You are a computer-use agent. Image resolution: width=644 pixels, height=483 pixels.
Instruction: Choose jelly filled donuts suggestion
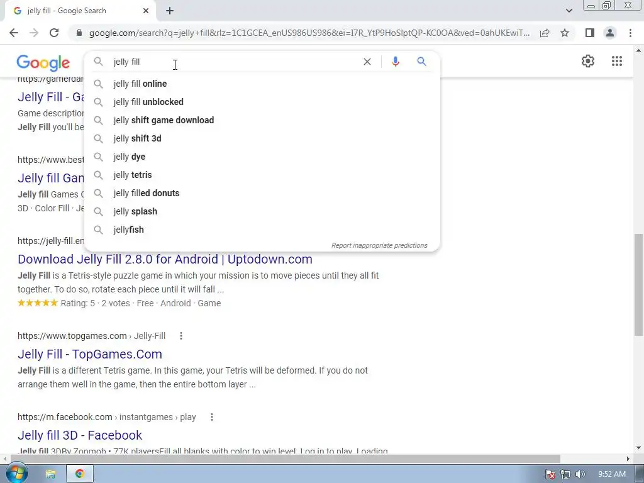[262, 193]
